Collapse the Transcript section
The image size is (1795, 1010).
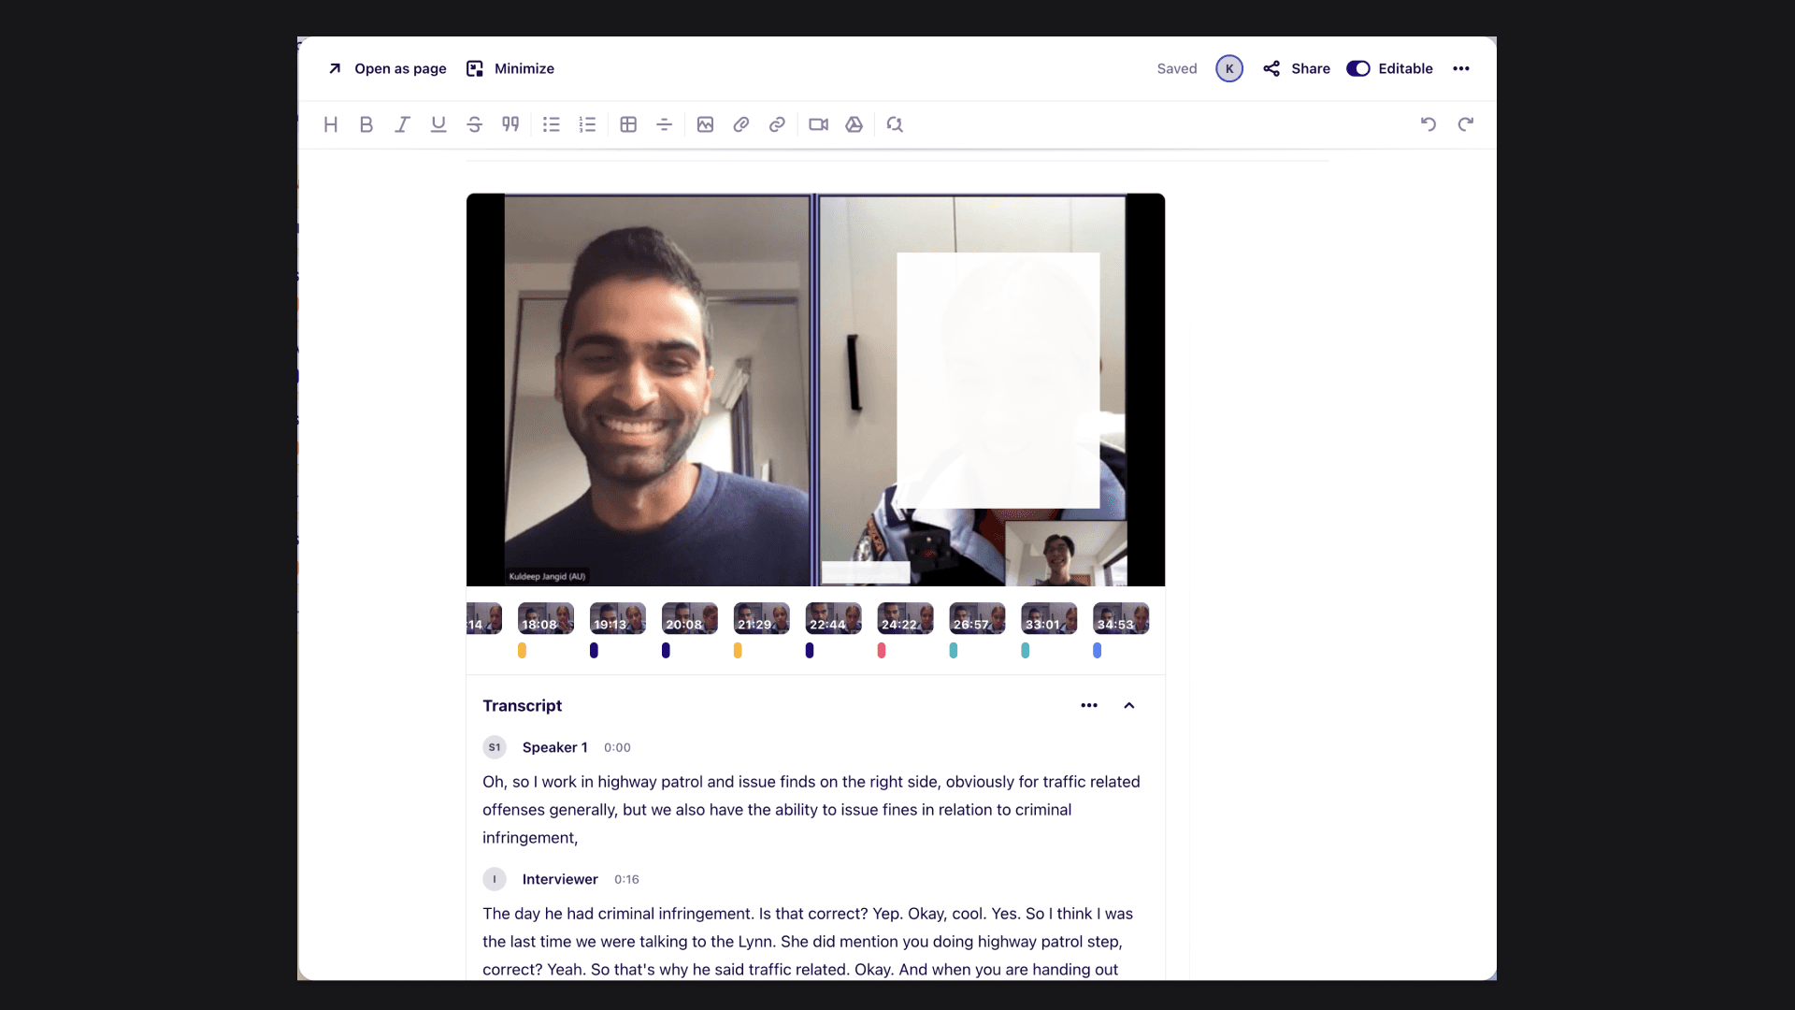tap(1128, 706)
